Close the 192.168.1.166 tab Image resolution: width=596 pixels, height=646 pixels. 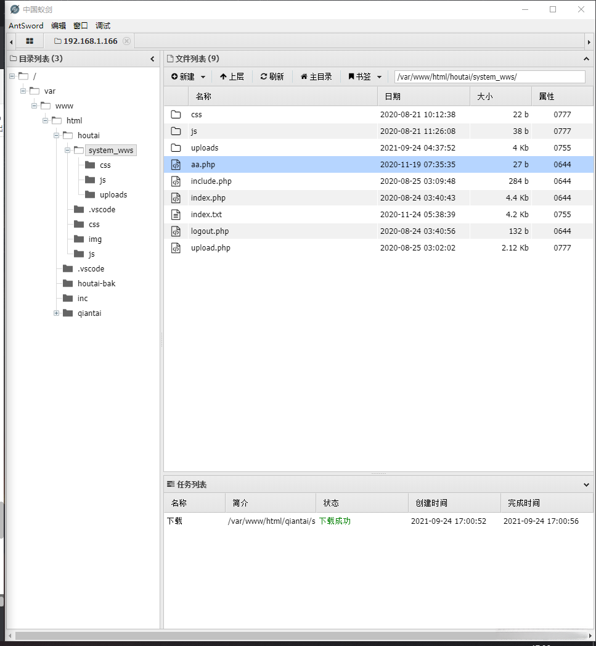127,41
